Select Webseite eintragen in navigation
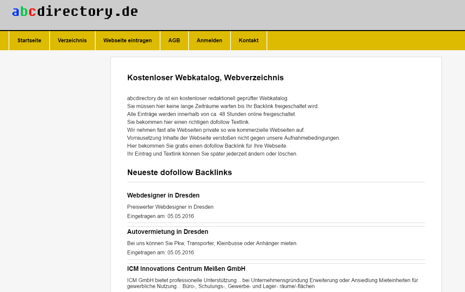The width and height of the screenshot is (465, 292). pos(128,40)
